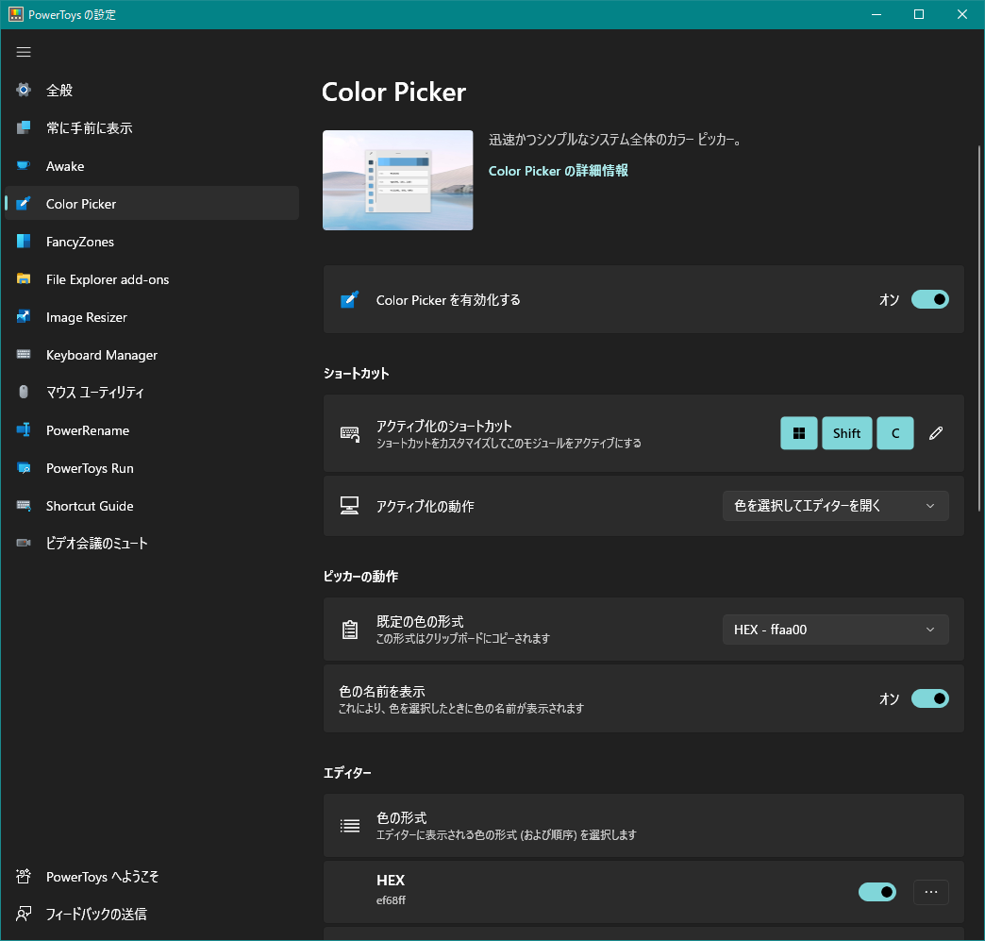The height and width of the screenshot is (941, 985).
Task: Click the Awake cup icon
Action: point(24,166)
